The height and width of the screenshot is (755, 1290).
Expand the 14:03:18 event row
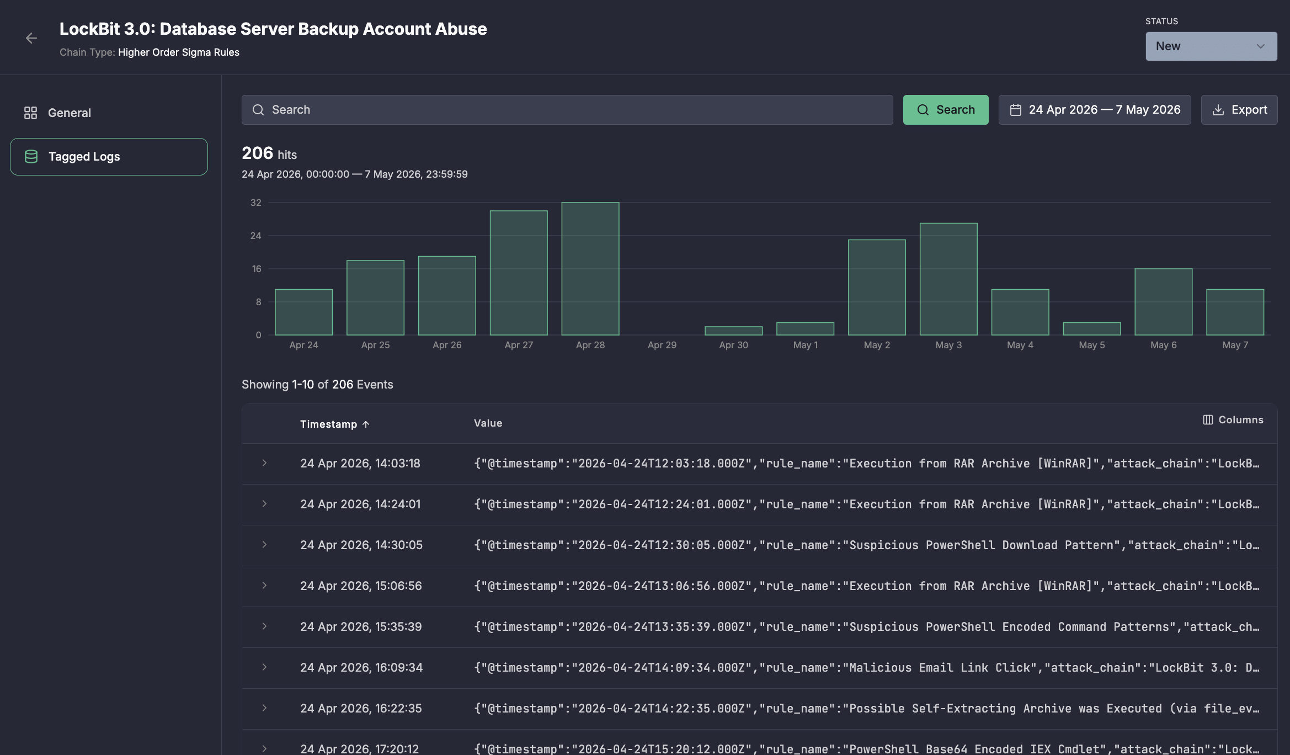pos(264,463)
